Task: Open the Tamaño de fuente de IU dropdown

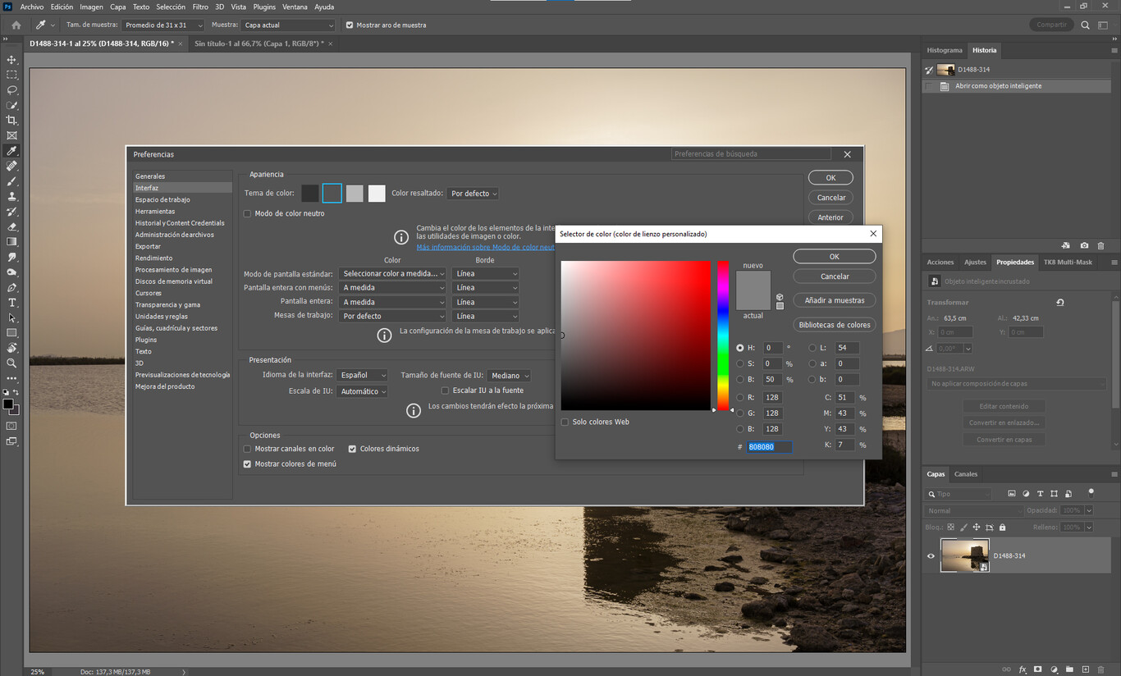Action: tap(509, 375)
